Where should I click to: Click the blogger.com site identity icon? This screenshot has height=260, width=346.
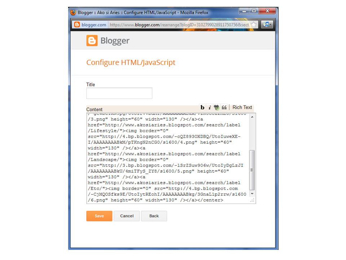pos(77,25)
